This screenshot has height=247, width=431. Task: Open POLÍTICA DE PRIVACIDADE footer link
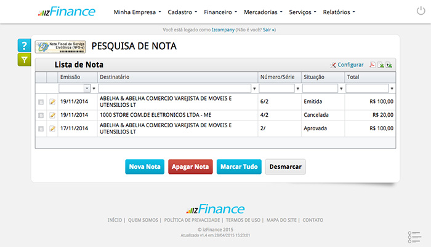(x=192, y=220)
